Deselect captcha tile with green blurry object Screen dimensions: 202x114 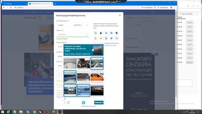(97, 63)
